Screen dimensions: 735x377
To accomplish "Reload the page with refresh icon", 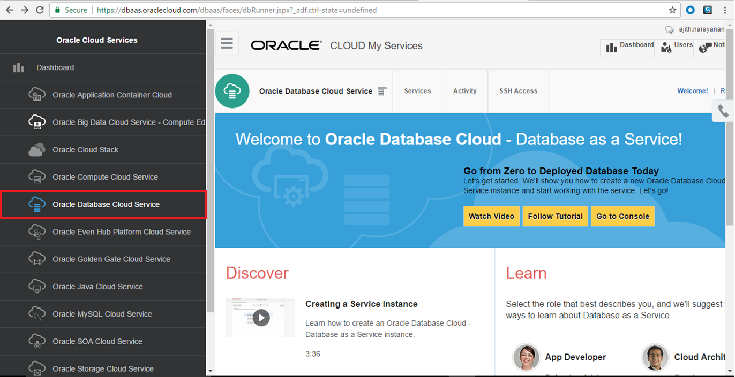I will (x=40, y=10).
